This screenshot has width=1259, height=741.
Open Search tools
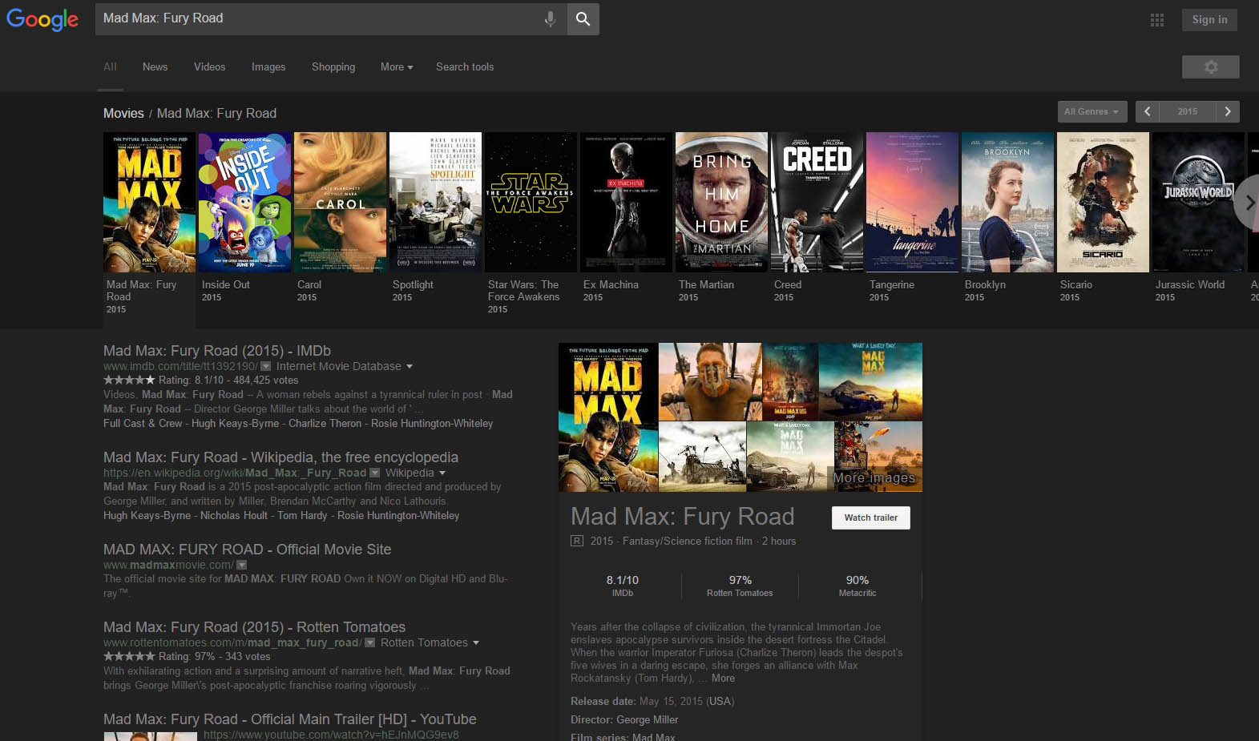point(465,66)
